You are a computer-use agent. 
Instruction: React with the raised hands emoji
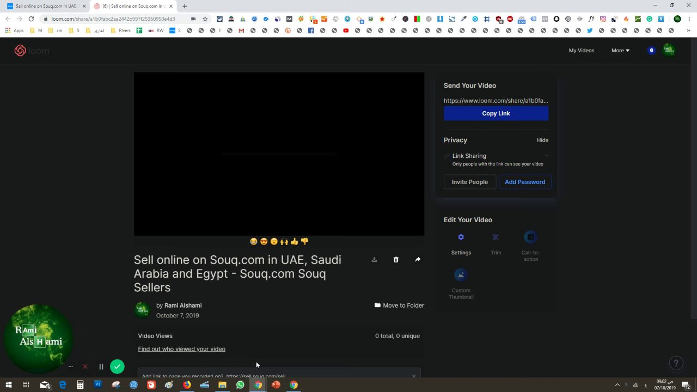284,241
